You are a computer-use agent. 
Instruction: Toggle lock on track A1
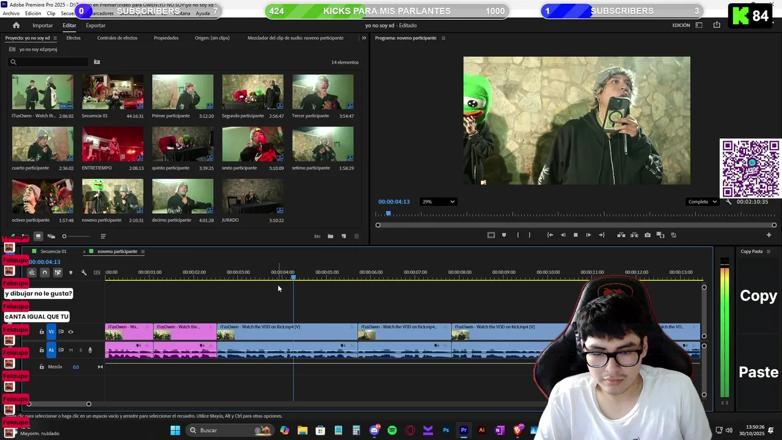click(42, 350)
